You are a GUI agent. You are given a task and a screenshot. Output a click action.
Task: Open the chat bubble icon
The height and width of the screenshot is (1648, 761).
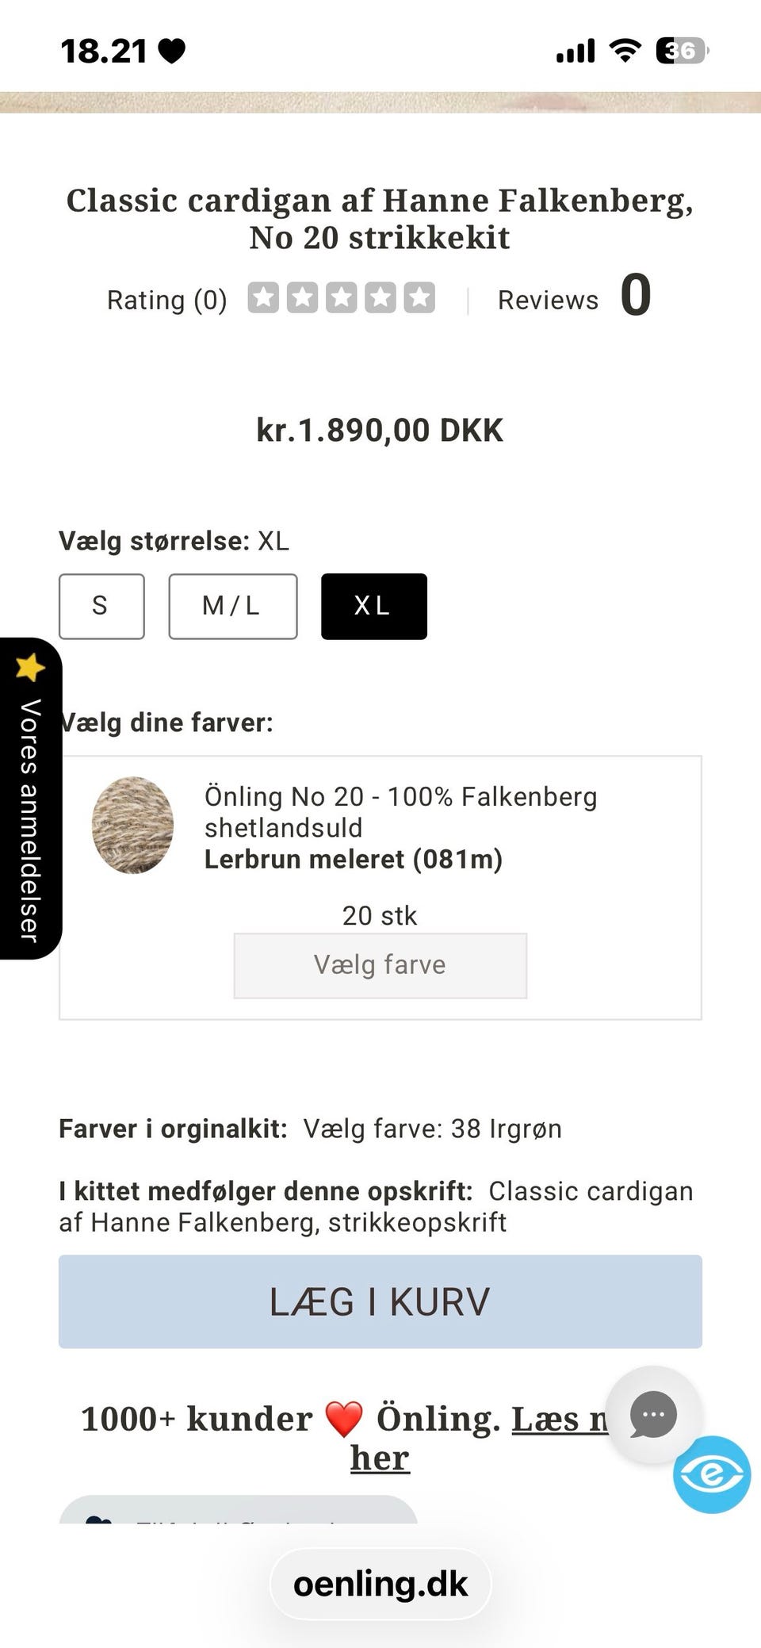653,1414
